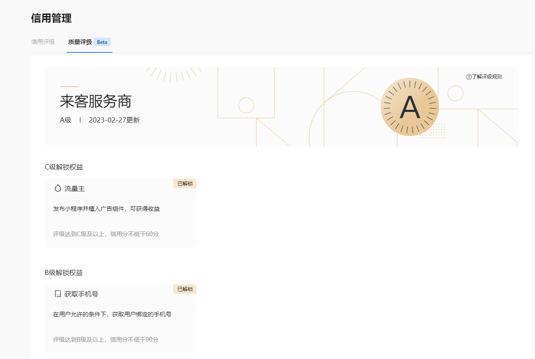Click the large gold A grade badge
The height and width of the screenshot is (359, 535).
click(x=409, y=107)
